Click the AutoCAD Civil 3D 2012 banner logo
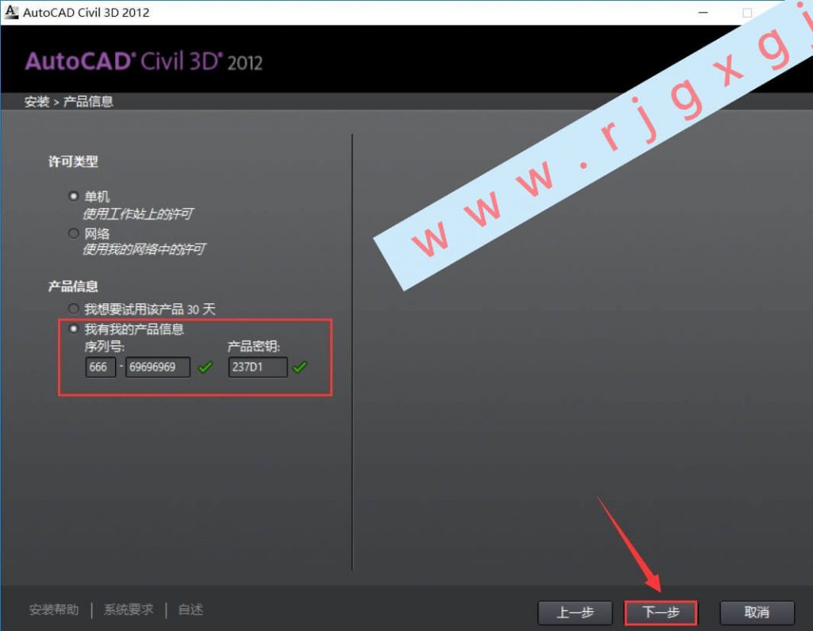 [x=144, y=62]
